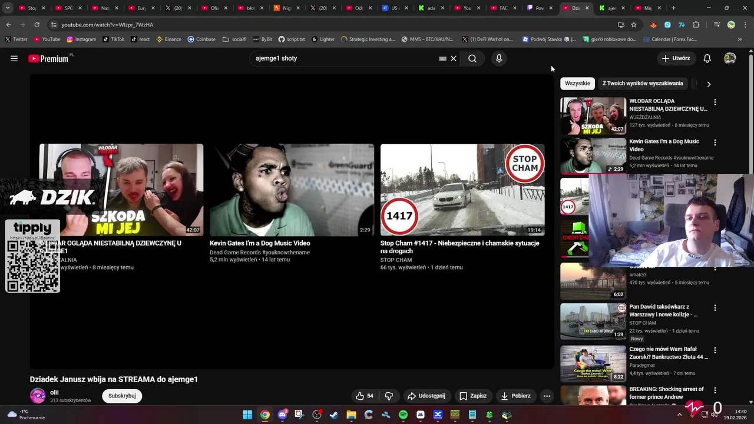754x424 pixels.
Task: Open options for 'Czego nie mówi Wam' video
Action: 715,349
